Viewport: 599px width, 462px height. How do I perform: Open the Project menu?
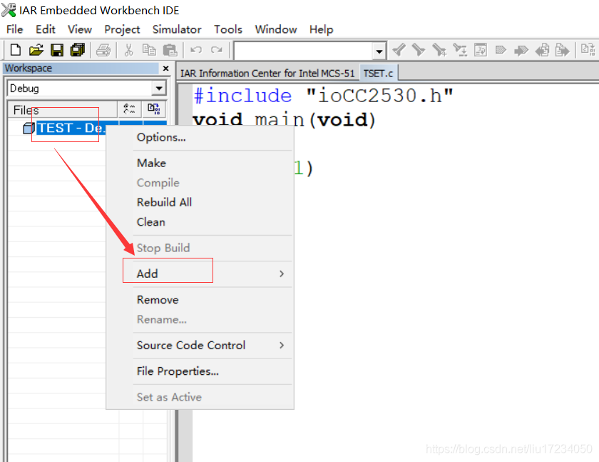pos(122,29)
